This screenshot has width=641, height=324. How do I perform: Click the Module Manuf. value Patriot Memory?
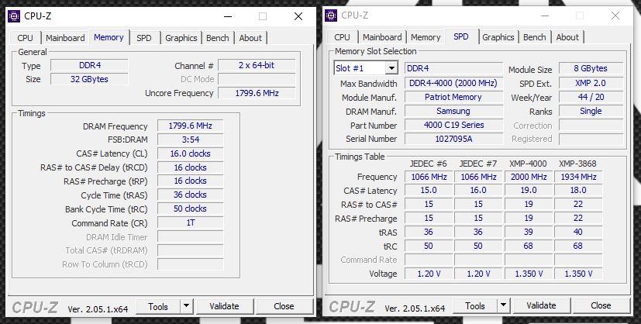point(453,97)
